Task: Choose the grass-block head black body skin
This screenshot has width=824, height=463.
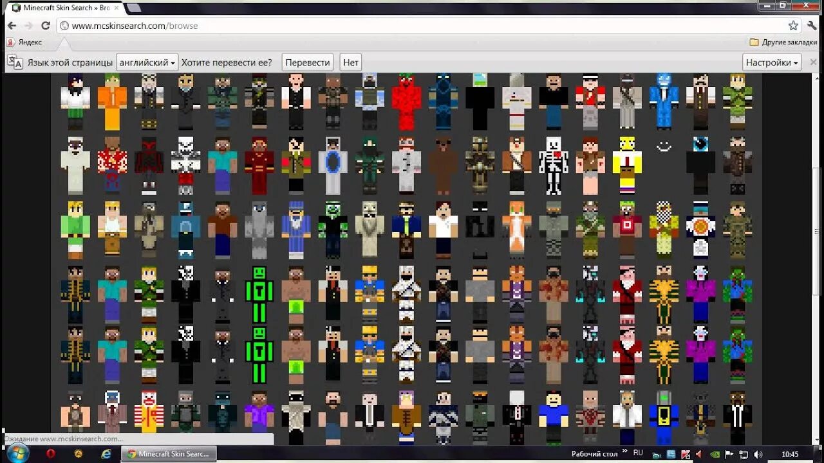Action: click(480, 101)
